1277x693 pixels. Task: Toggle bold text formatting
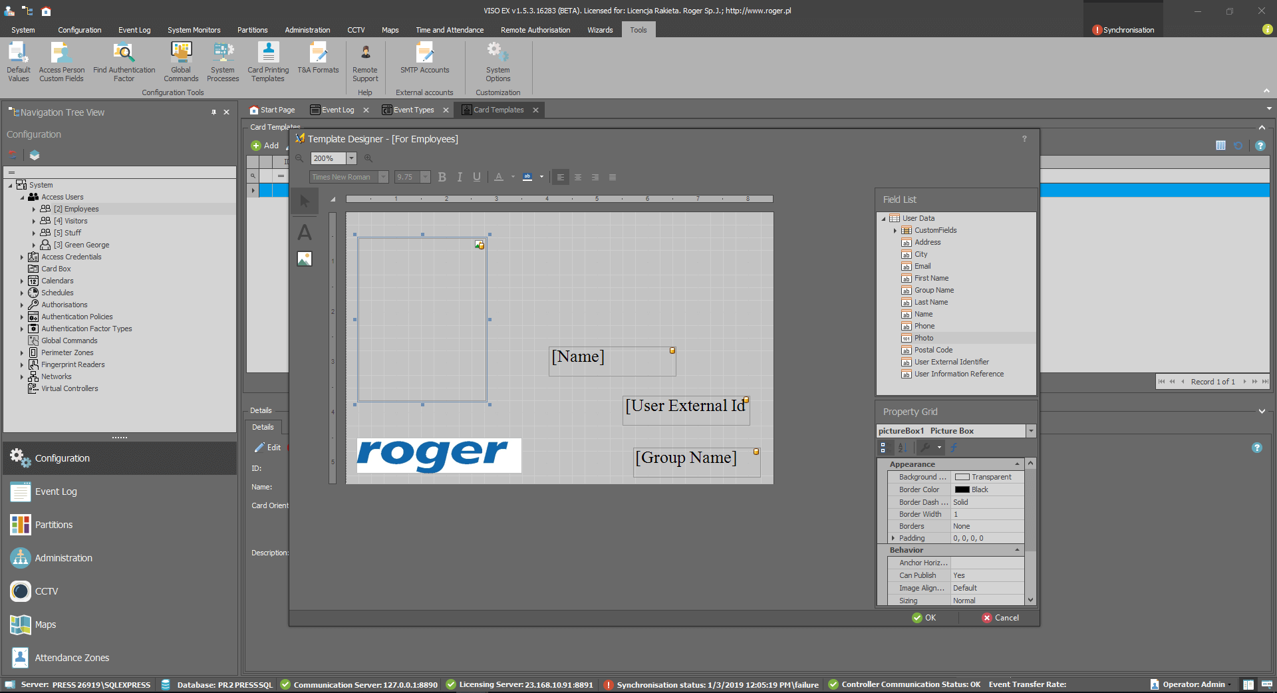(x=442, y=177)
